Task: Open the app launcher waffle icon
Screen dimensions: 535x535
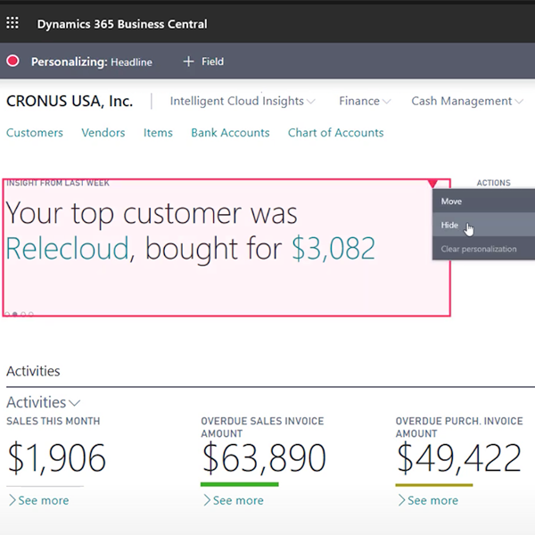Action: pos(12,23)
